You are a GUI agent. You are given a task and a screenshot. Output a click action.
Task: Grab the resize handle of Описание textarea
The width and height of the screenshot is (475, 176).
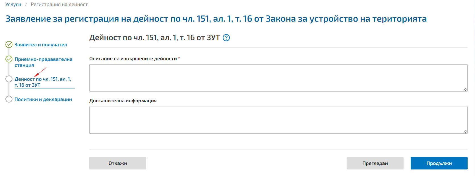click(465, 89)
